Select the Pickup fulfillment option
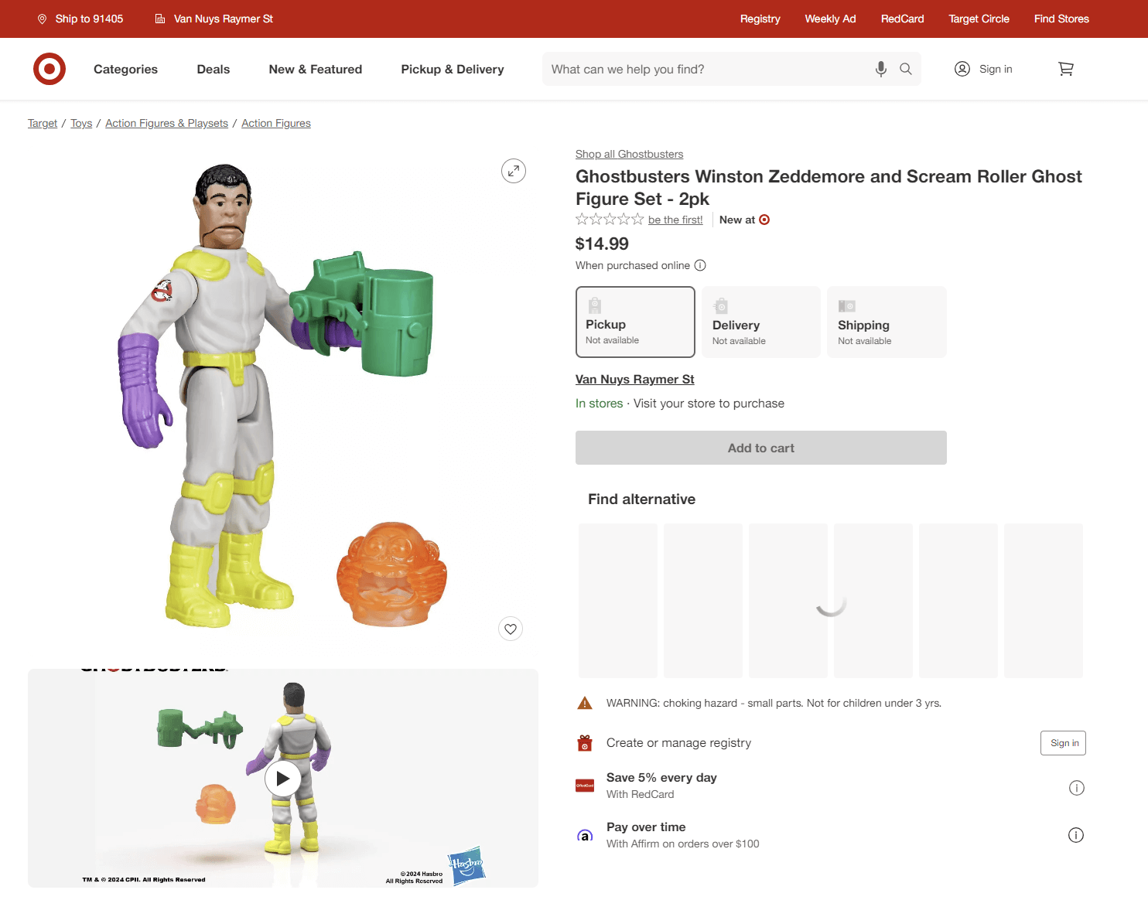Image resolution: width=1148 pixels, height=900 pixels. click(635, 322)
